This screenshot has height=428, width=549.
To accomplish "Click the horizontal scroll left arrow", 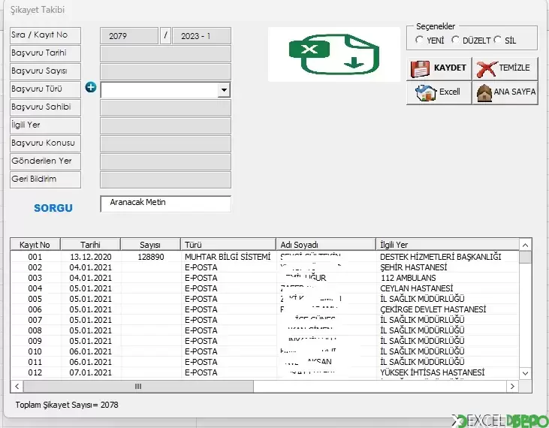I will pyautogui.click(x=17, y=387).
